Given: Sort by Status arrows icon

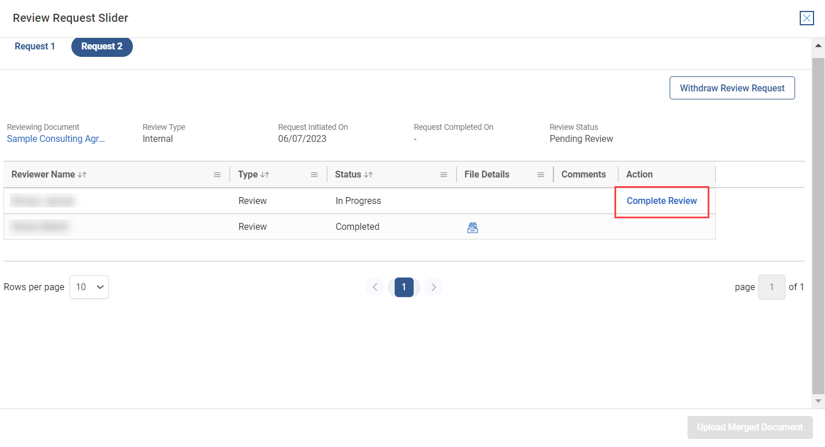Looking at the screenshot, I should (x=368, y=175).
